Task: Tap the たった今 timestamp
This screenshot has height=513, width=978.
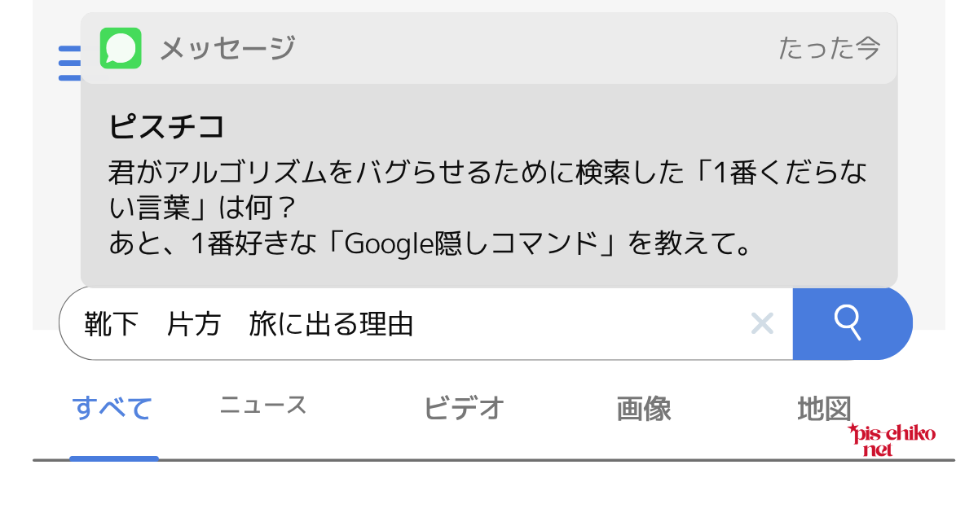Action: click(829, 49)
